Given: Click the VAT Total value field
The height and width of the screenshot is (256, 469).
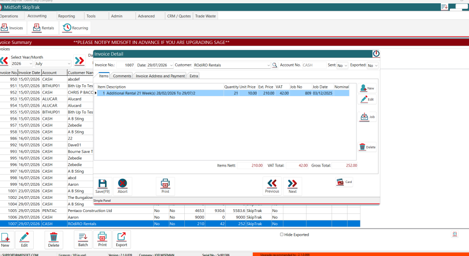Looking at the screenshot, I should pyautogui.click(x=297, y=165).
